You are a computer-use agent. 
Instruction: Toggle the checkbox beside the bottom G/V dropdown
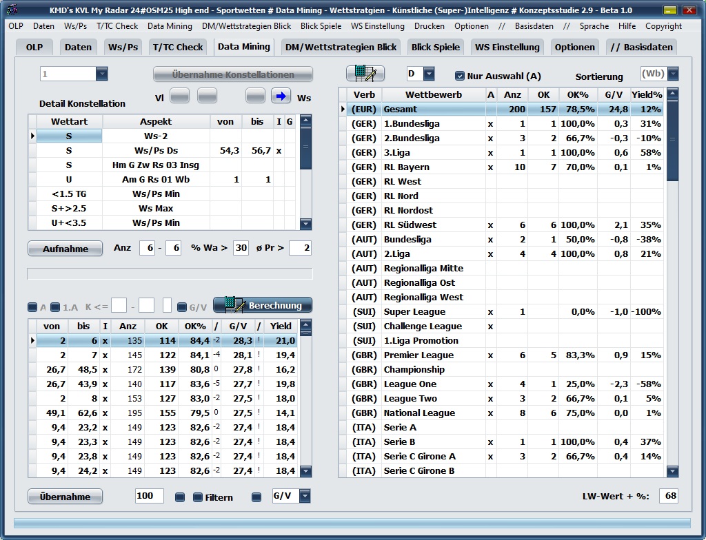256,497
